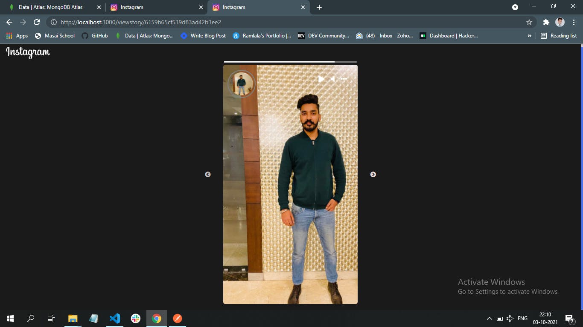Click the story photo of the man
The height and width of the screenshot is (327, 583).
290,184
